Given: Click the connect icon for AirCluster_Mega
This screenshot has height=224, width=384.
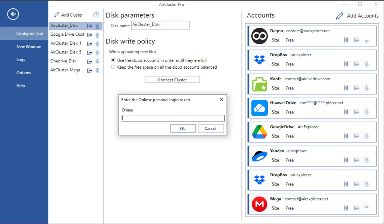Looking at the screenshot, I should tap(90, 71).
